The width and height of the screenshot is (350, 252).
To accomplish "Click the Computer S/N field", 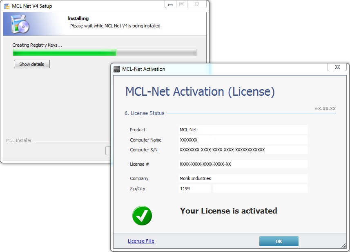I will point(243,150).
